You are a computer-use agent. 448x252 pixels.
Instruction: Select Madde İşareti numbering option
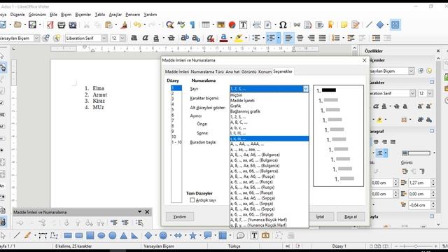tap(269, 101)
